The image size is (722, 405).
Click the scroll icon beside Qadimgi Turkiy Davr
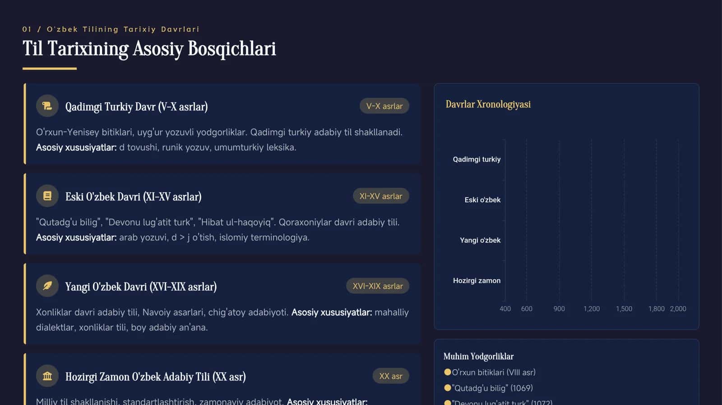[x=47, y=106]
